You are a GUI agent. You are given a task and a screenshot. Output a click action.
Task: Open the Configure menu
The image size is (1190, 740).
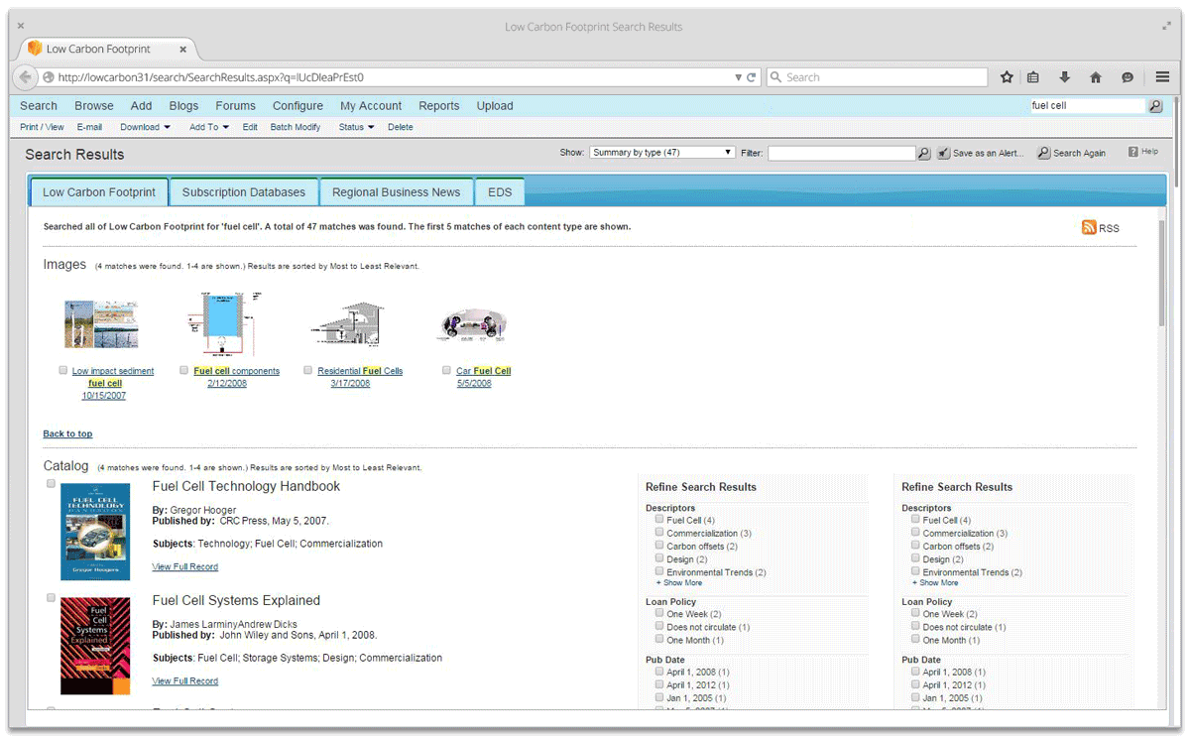pyautogui.click(x=297, y=105)
